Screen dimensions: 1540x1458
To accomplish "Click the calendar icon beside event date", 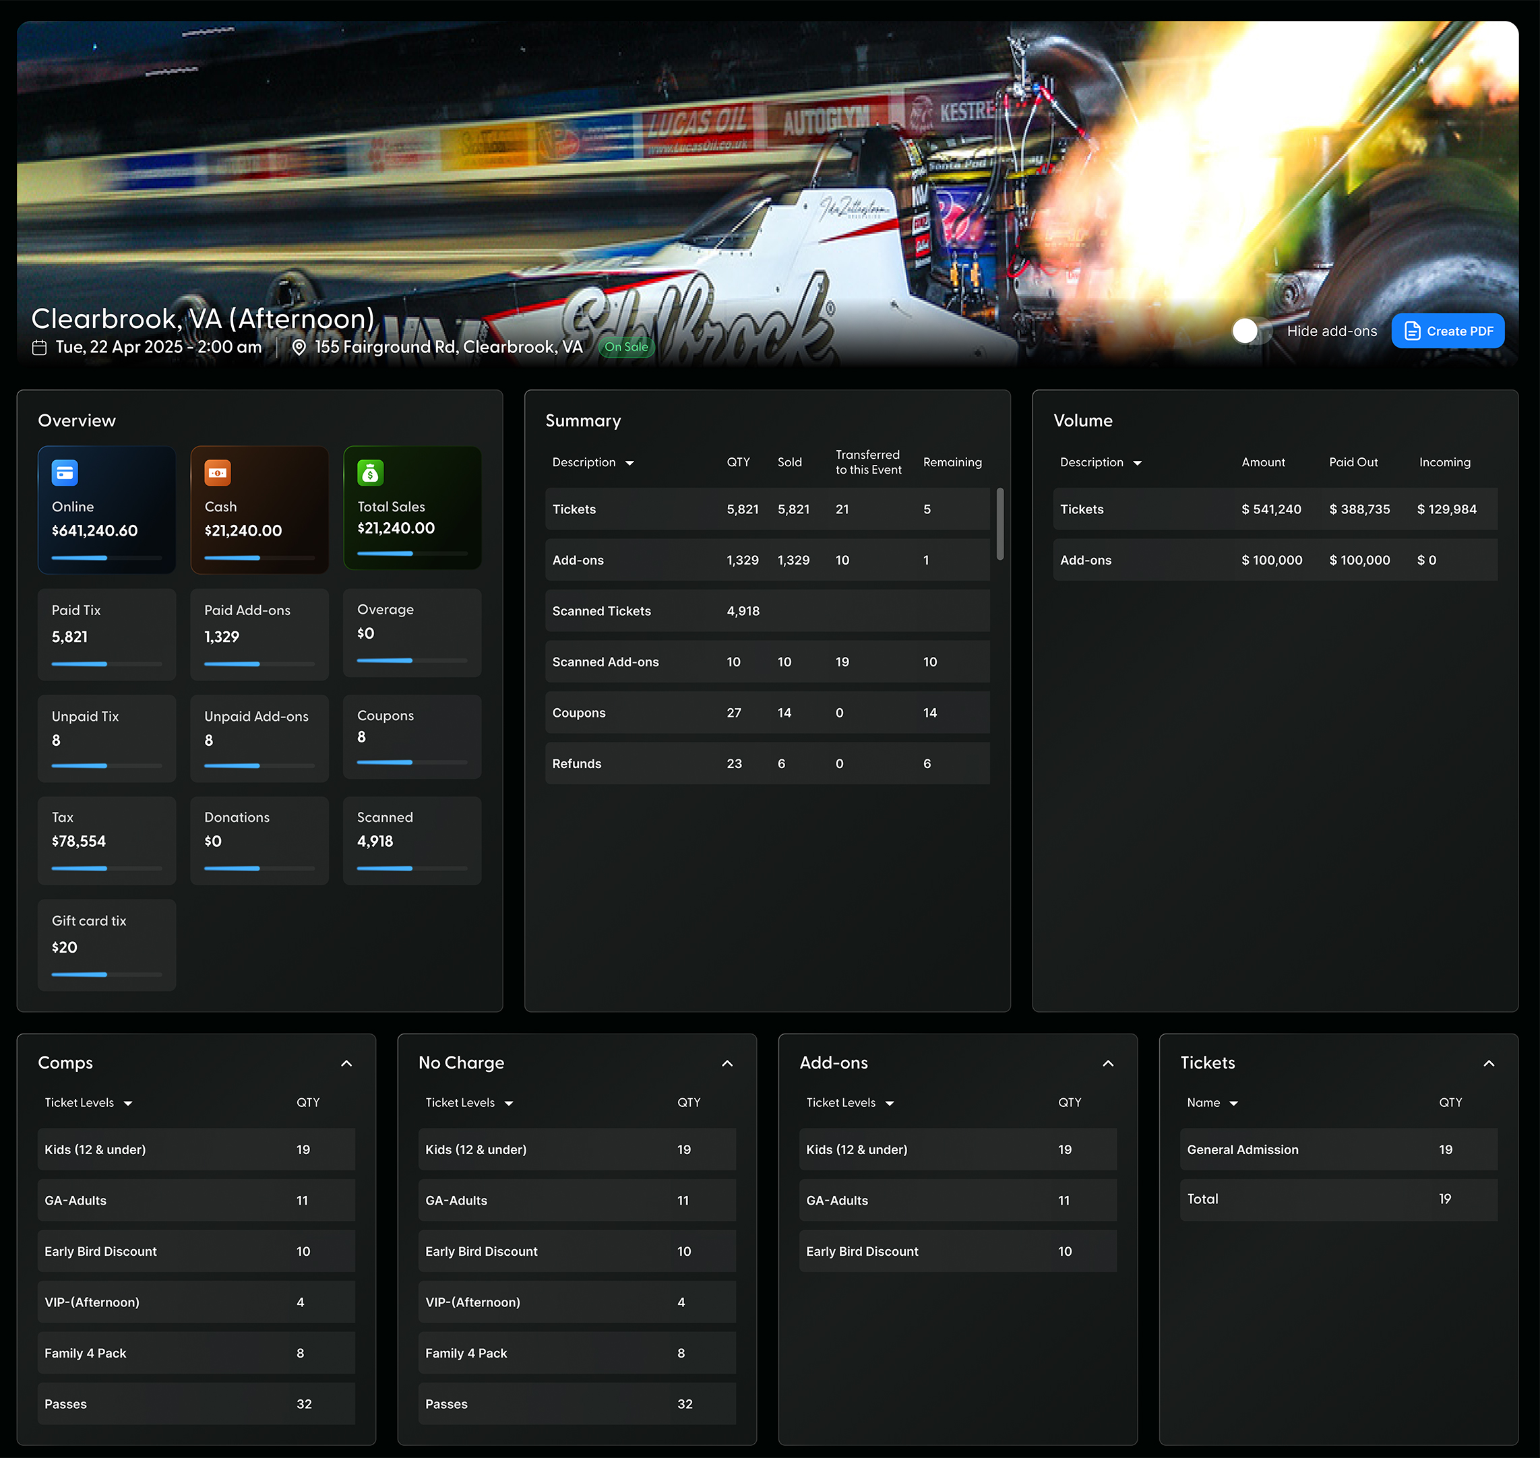I will pyautogui.click(x=40, y=348).
